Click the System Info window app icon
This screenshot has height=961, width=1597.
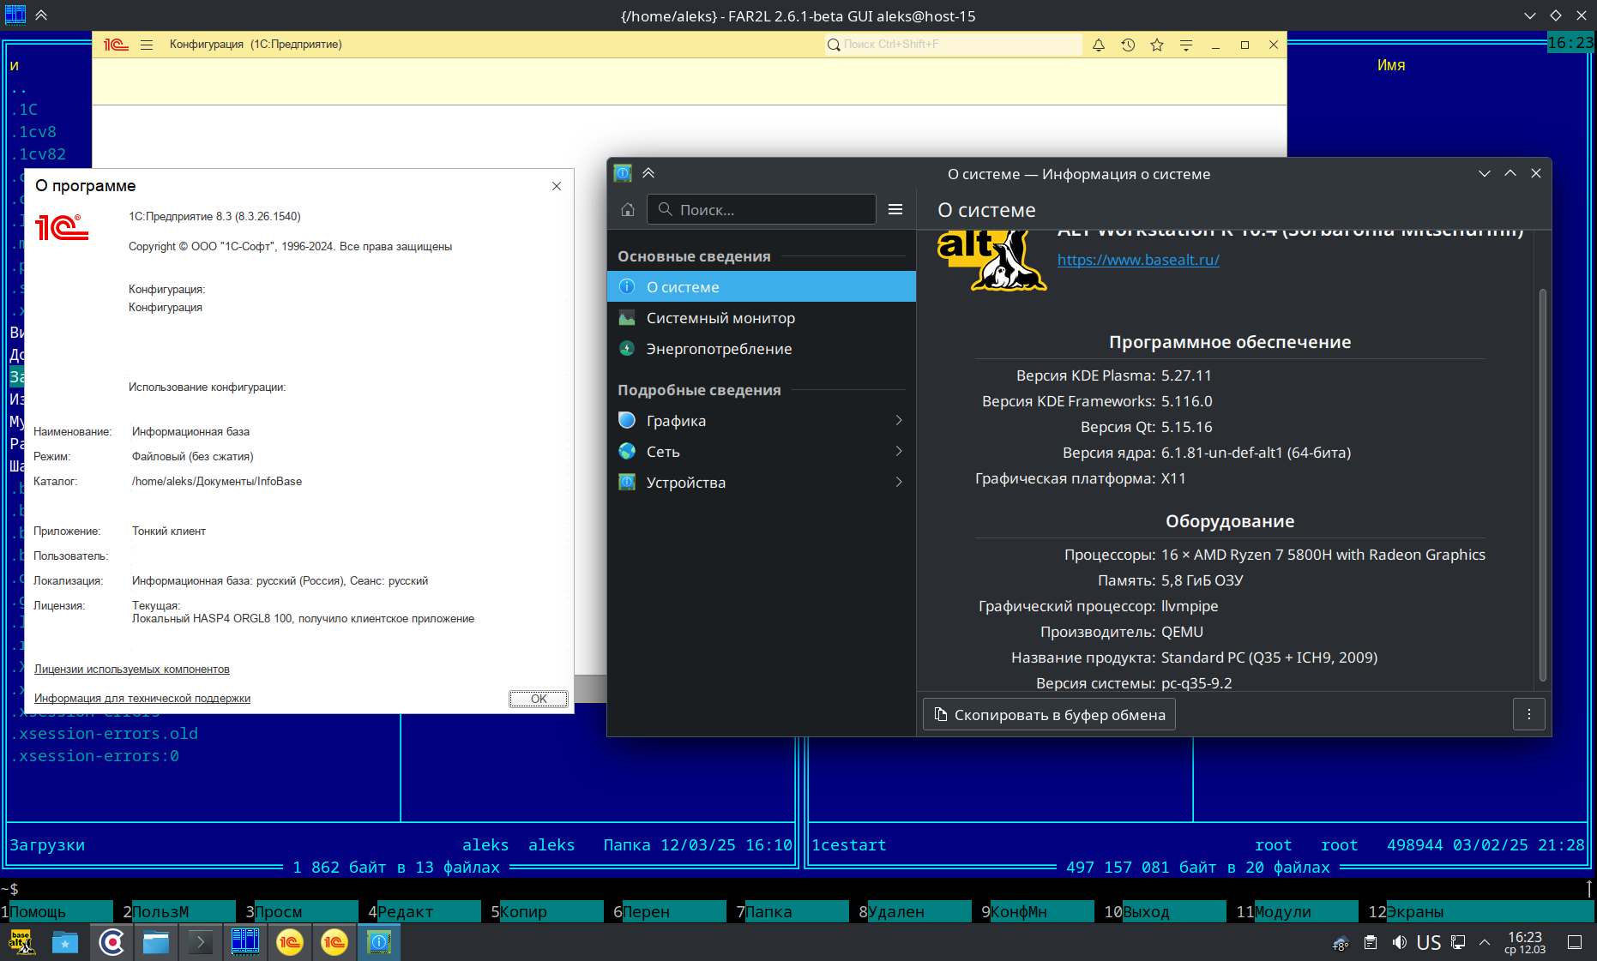(x=624, y=173)
